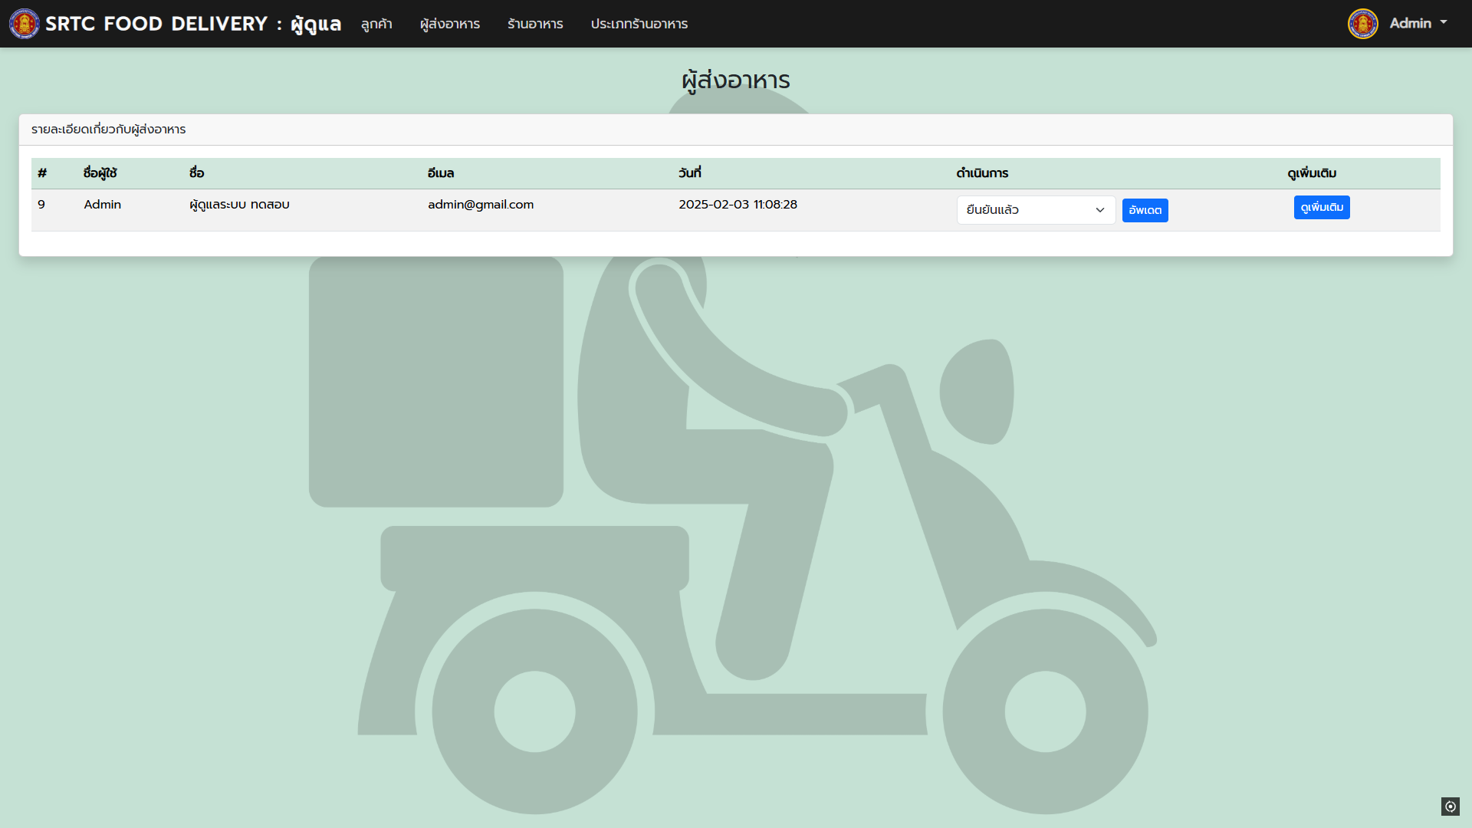The height and width of the screenshot is (828, 1472).
Task: Click the ชื่อผู้ใช้ column header
Action: [100, 173]
